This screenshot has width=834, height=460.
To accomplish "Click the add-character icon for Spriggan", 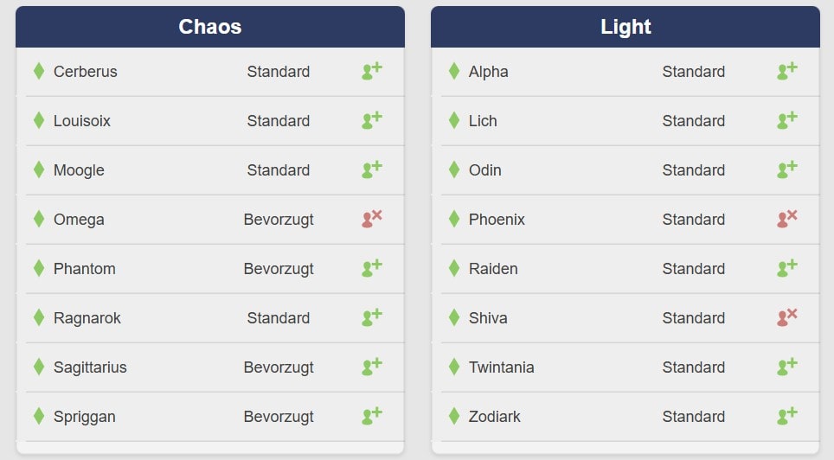I will [372, 416].
